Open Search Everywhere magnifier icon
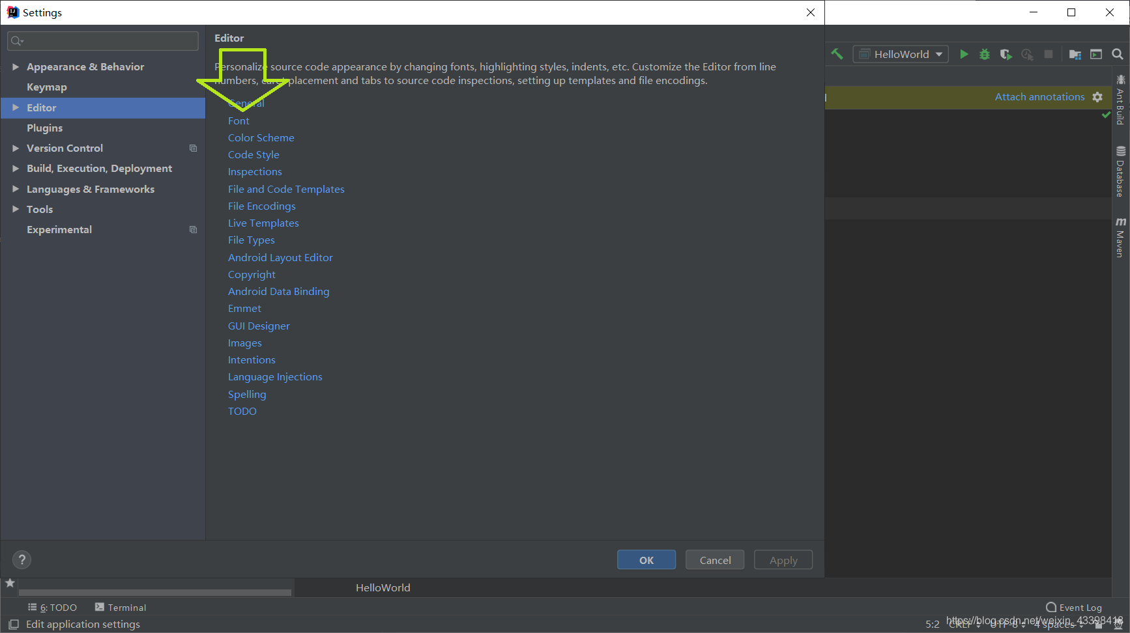 click(x=1118, y=54)
